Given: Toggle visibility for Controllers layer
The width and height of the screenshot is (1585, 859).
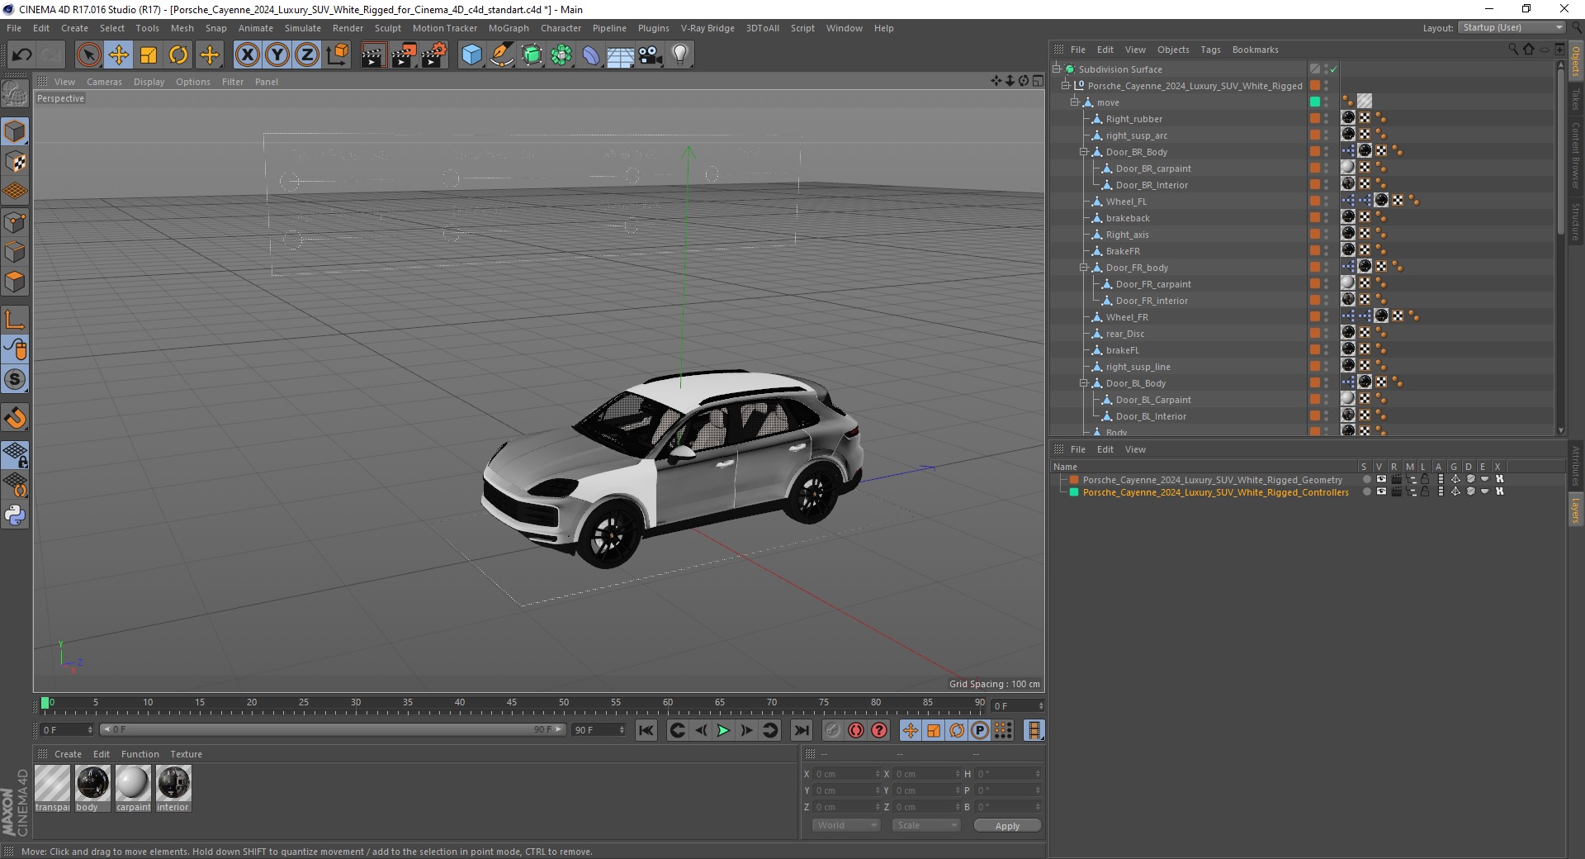Looking at the screenshot, I should [x=1381, y=491].
